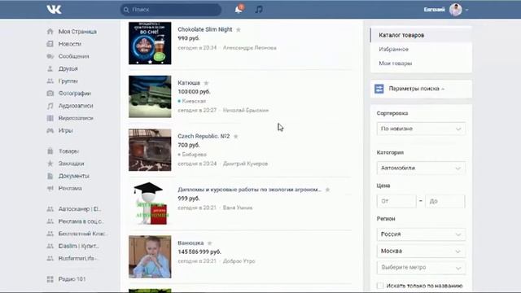Image resolution: width=521 pixels, height=293 pixels.
Task: Click the camera icon beside Фотографии
Action: [x=50, y=94]
